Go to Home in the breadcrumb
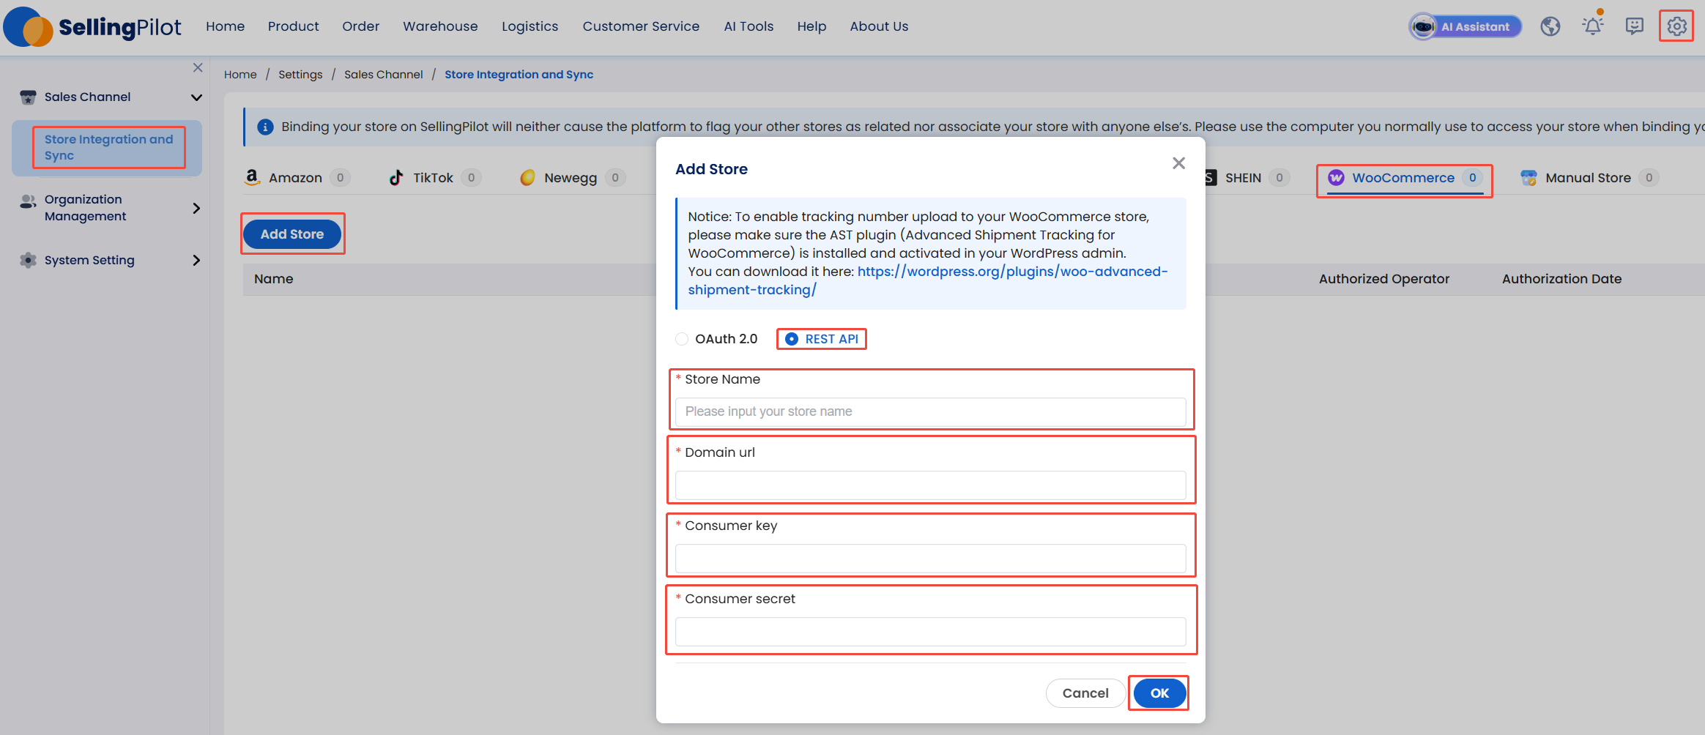The width and height of the screenshot is (1705, 735). tap(240, 75)
